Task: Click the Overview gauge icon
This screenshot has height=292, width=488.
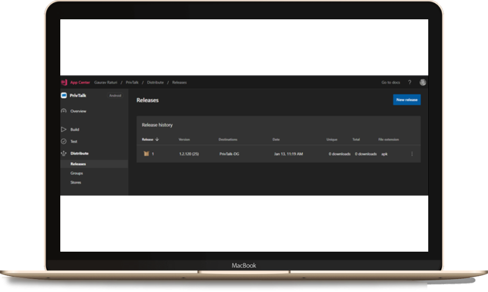Action: coord(64,111)
